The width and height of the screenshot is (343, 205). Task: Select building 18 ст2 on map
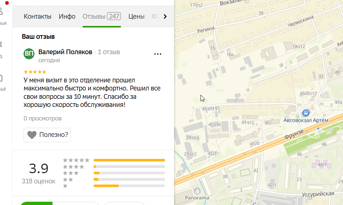(x=299, y=46)
